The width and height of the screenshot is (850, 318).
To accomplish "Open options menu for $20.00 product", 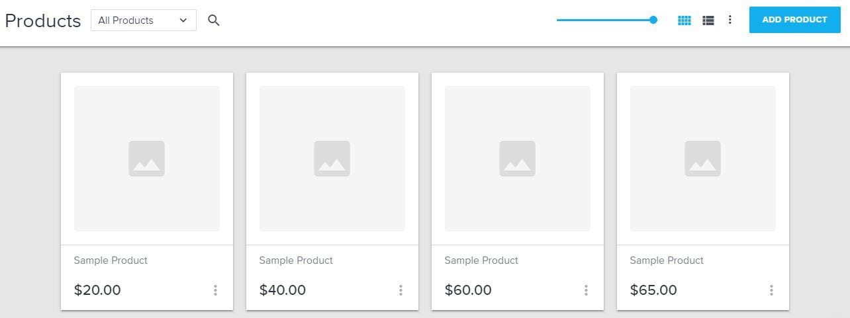I will (215, 290).
